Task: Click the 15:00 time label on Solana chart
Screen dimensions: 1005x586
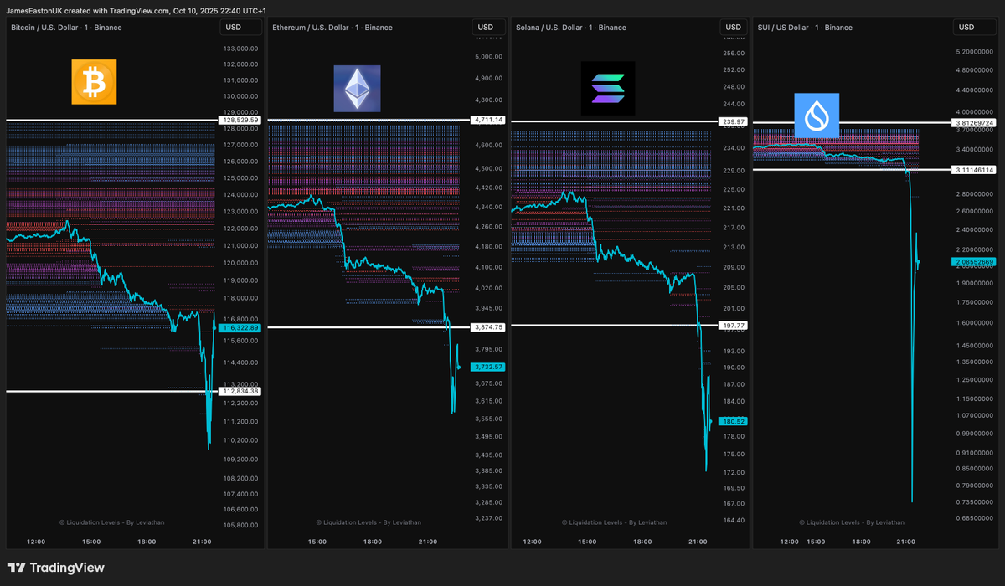Action: point(586,542)
